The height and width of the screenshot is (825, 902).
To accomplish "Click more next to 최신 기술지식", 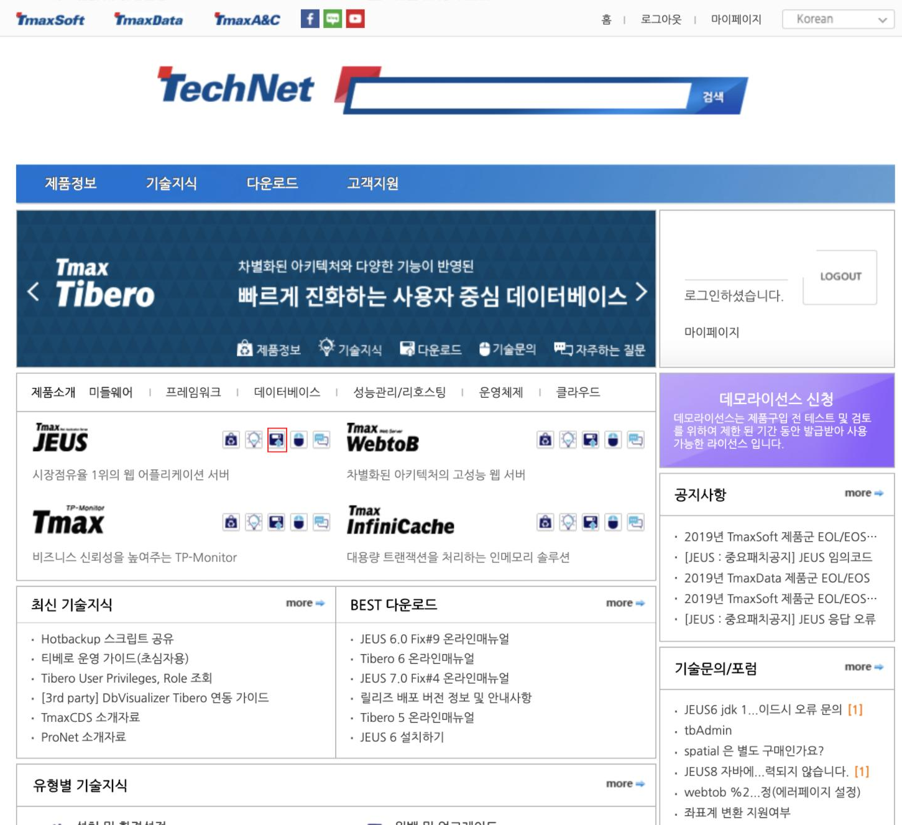I will [x=305, y=603].
